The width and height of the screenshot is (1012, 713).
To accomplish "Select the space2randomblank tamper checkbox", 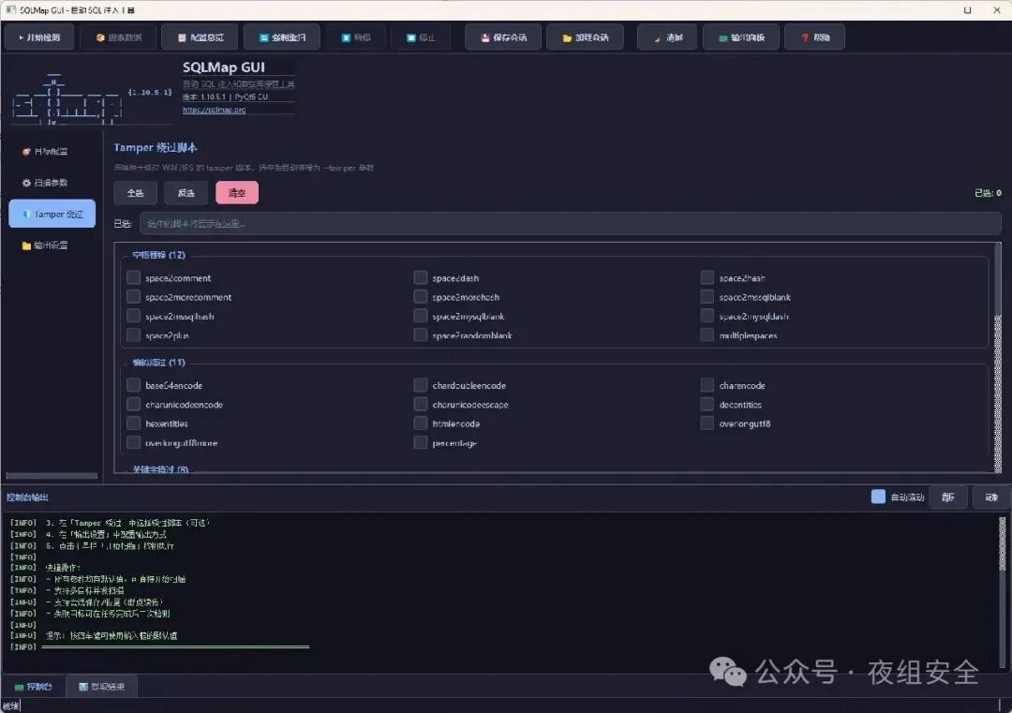I will [420, 334].
